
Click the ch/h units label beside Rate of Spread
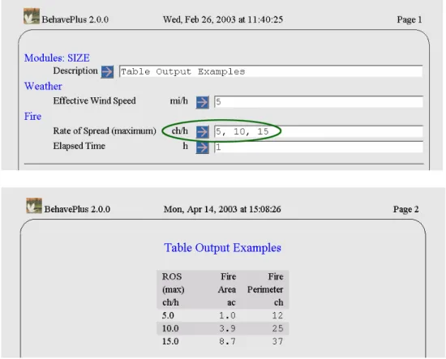click(x=180, y=130)
